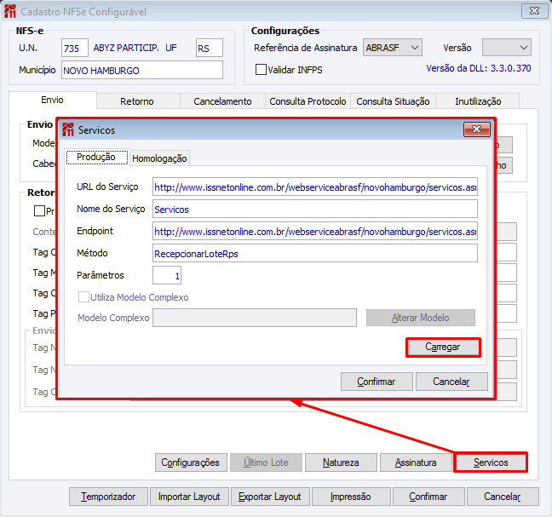Viewport: 552px width, 517px height.
Task: Open the Temporizador button
Action: click(x=108, y=497)
